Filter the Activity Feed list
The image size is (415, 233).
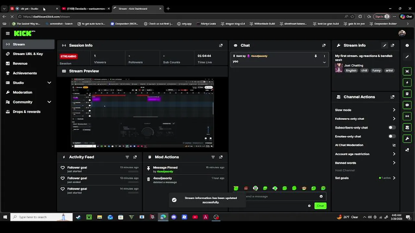pos(127,157)
